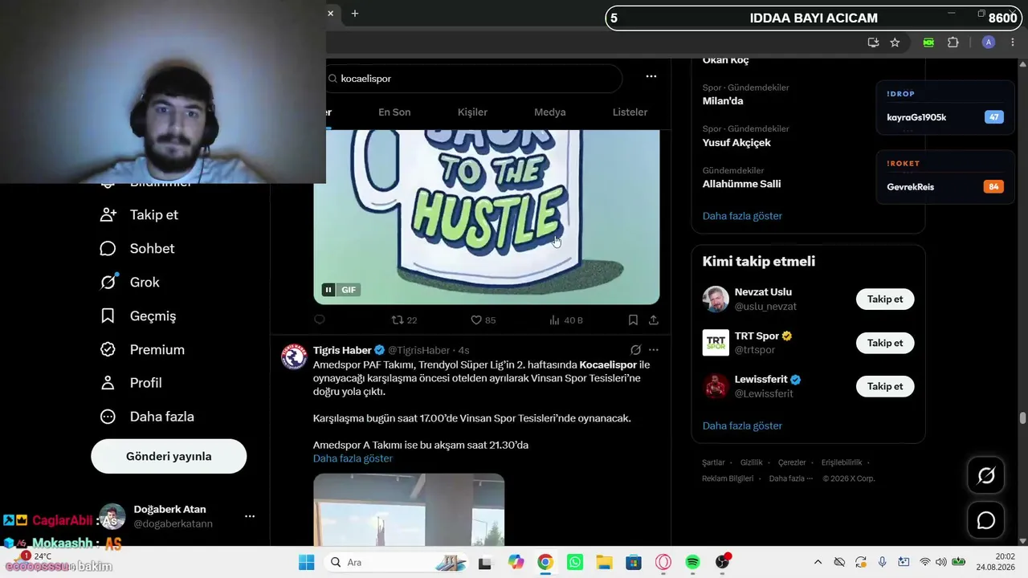Open the Takip et sidebar item
1028x578 pixels.
(138, 215)
